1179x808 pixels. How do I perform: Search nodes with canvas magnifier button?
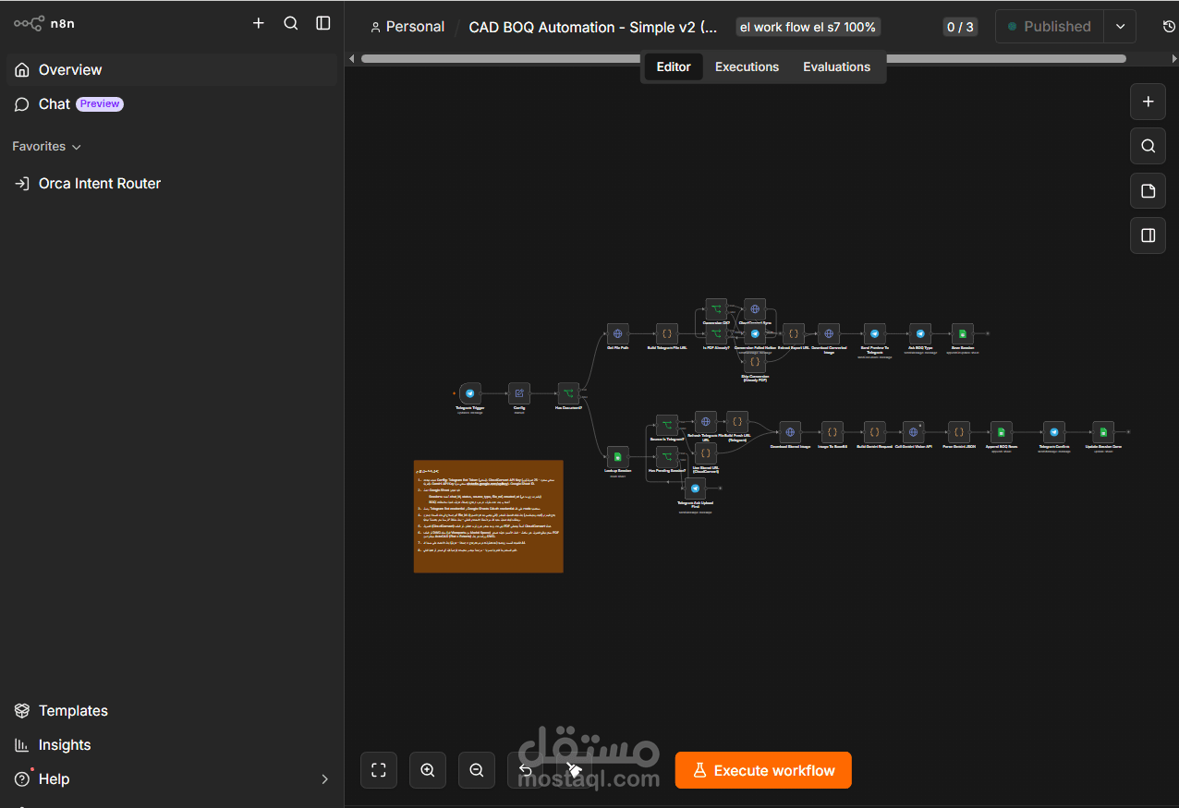(1148, 146)
